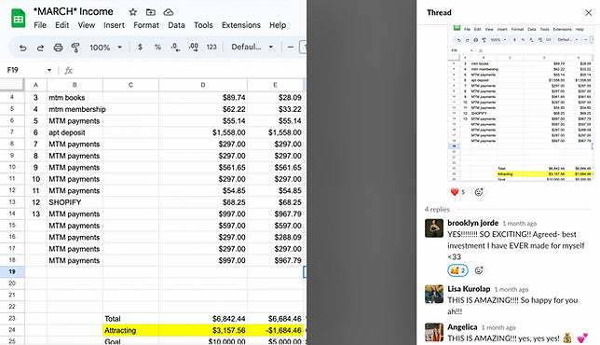Open the 123 more formats menu
600x345 pixels.
point(211,48)
